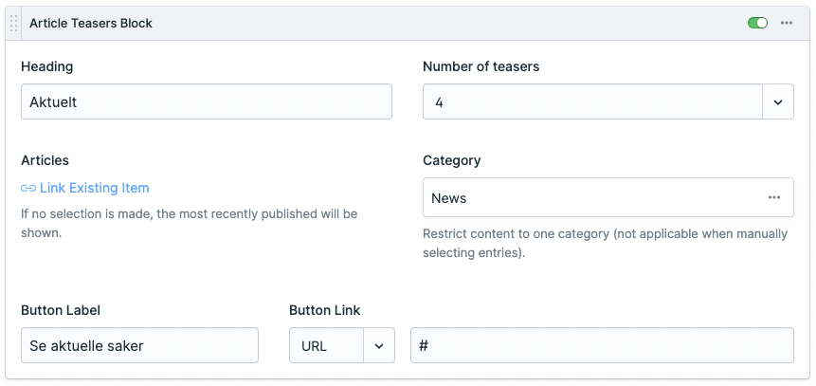Focus the Heading field containing Aktuelt
The image size is (816, 386).
(206, 101)
